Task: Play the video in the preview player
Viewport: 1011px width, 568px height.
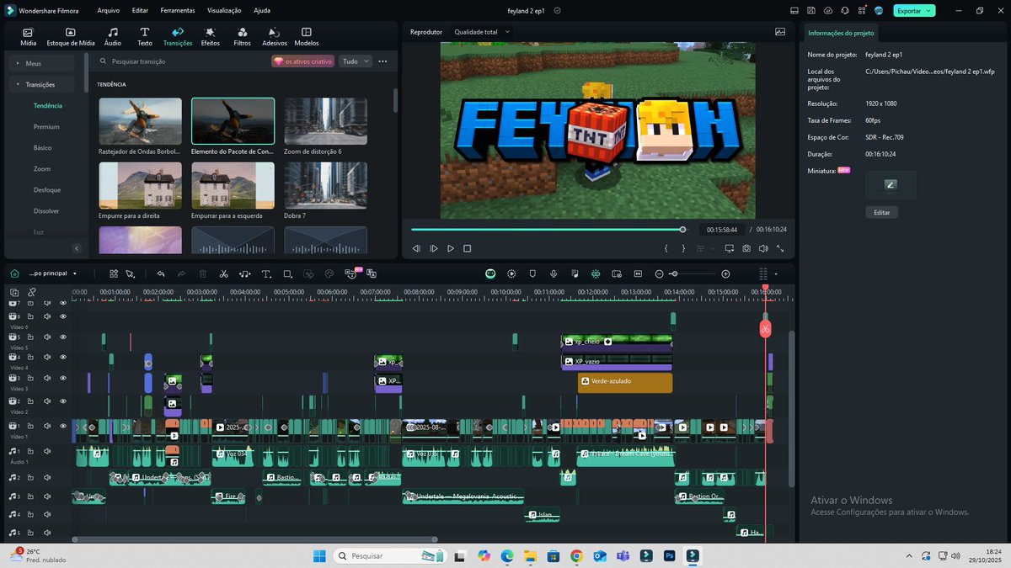Action: click(x=451, y=248)
